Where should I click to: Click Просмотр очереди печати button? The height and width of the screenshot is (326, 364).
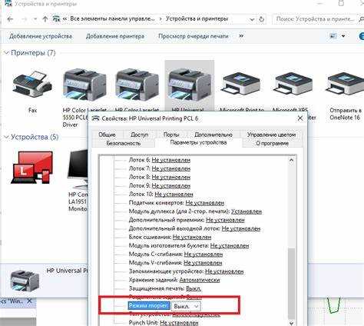click(194, 36)
